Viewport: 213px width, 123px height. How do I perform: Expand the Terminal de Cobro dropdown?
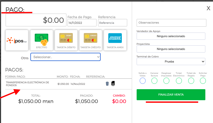point(171,61)
